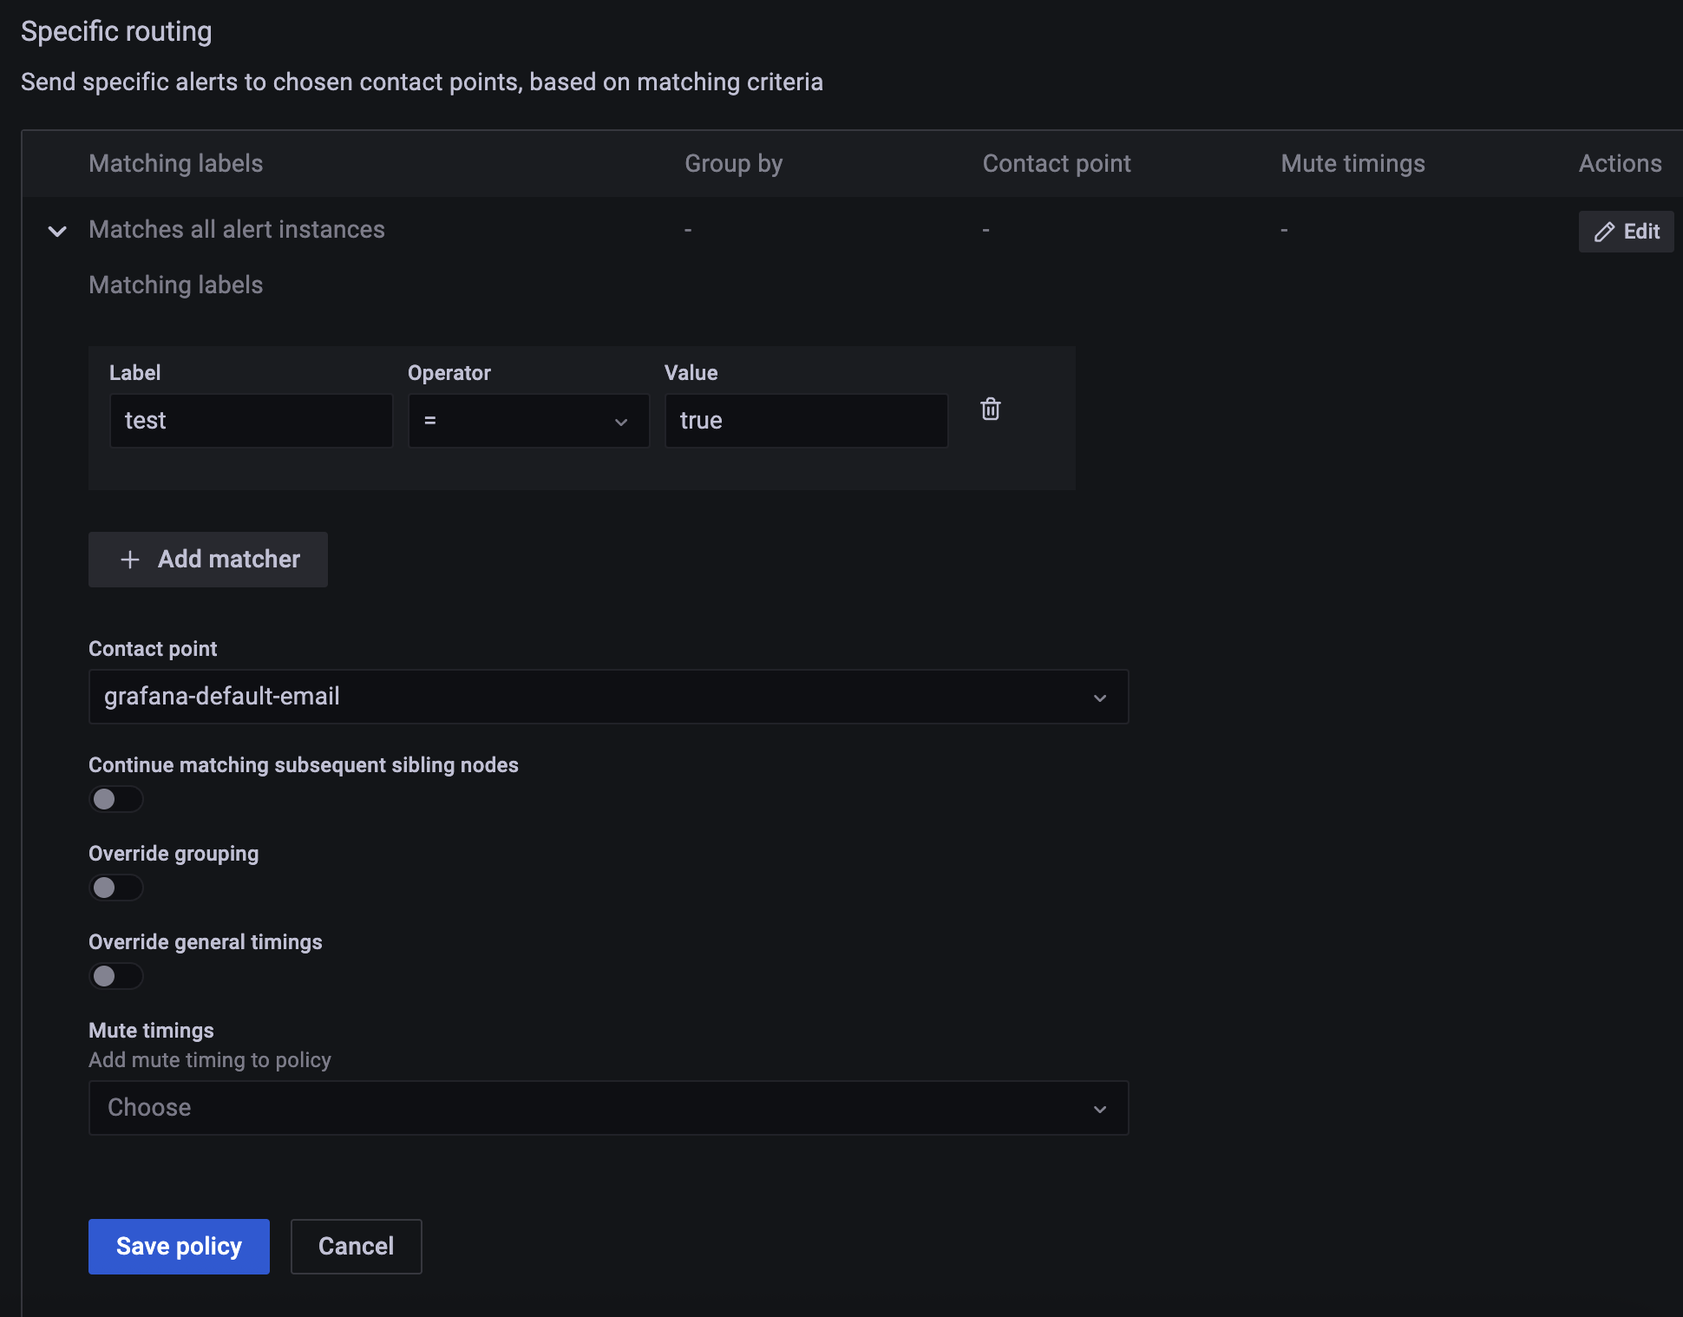Click the Operator dropdown arrow
This screenshot has height=1317, width=1683.
[x=621, y=422]
